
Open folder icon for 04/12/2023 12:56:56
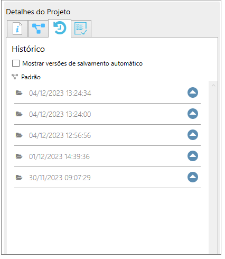[19, 135]
